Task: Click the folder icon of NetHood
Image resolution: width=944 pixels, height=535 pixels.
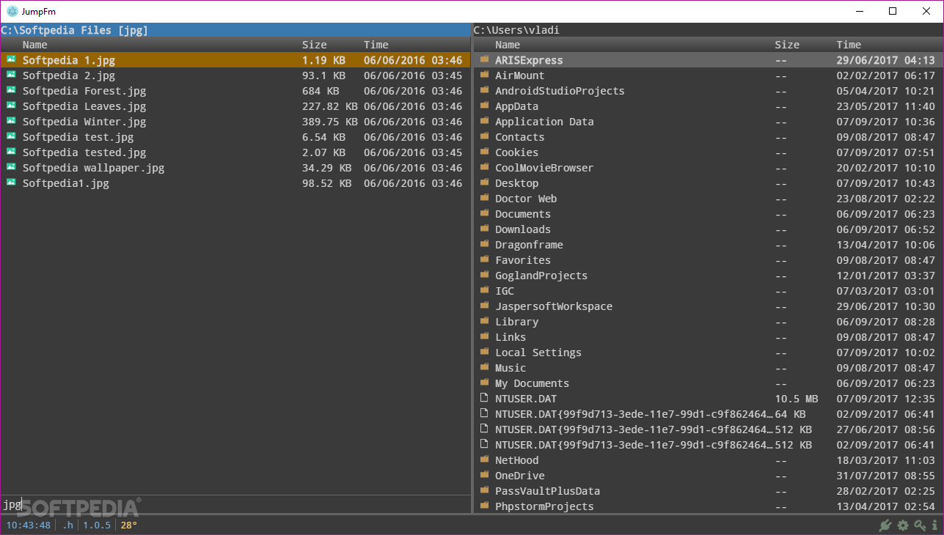Action: (484, 460)
